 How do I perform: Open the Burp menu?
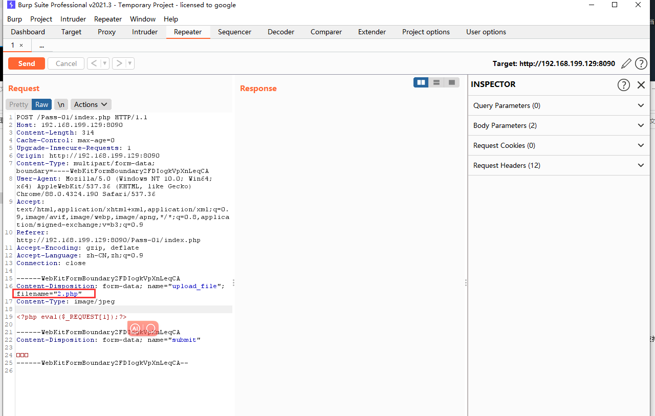click(x=15, y=19)
